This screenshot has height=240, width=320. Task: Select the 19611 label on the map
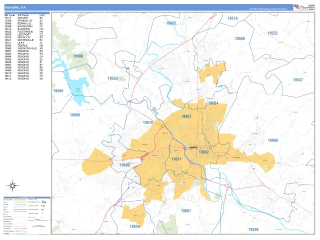pos(176,159)
